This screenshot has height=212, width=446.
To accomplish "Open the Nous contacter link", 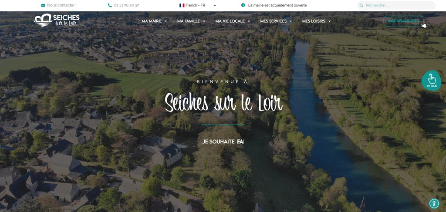I will tap(61, 5).
